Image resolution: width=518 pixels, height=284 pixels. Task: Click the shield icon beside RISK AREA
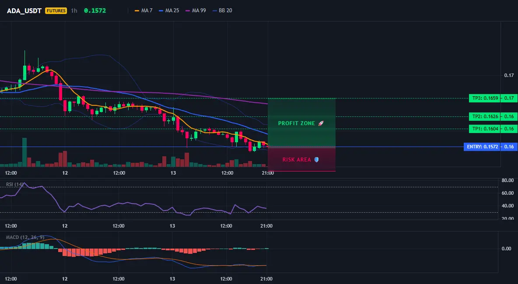click(x=316, y=159)
